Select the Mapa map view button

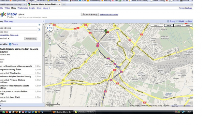pyautogui.click(x=169, y=25)
